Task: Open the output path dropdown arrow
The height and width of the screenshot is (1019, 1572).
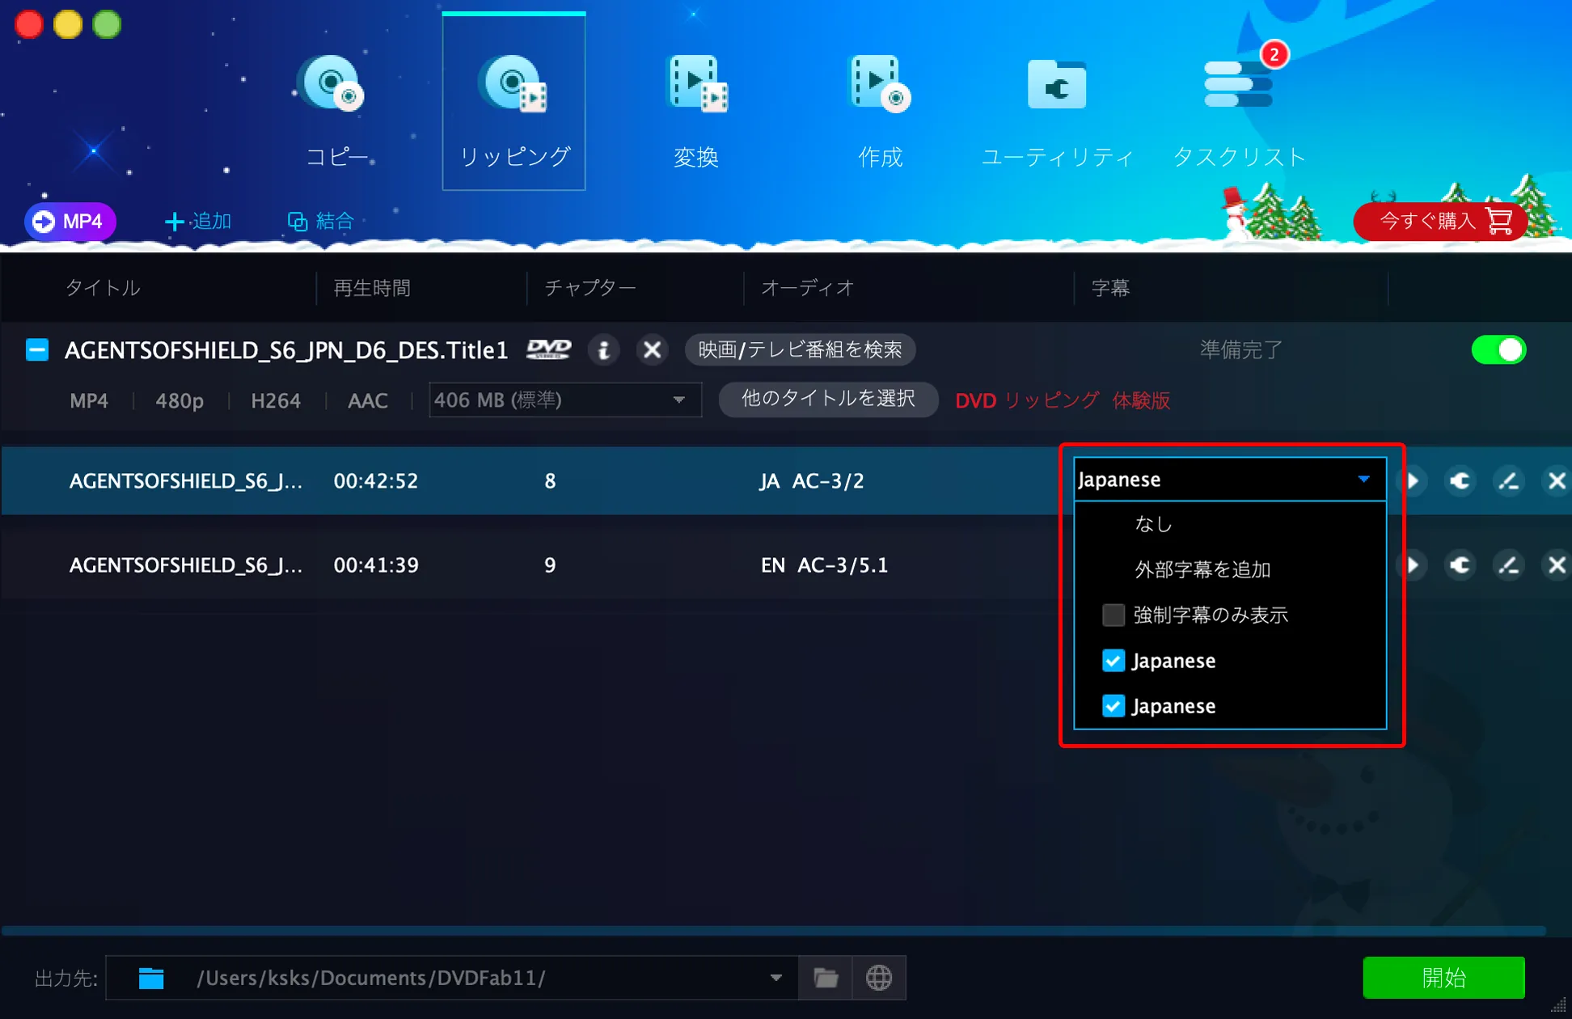Action: (x=775, y=978)
